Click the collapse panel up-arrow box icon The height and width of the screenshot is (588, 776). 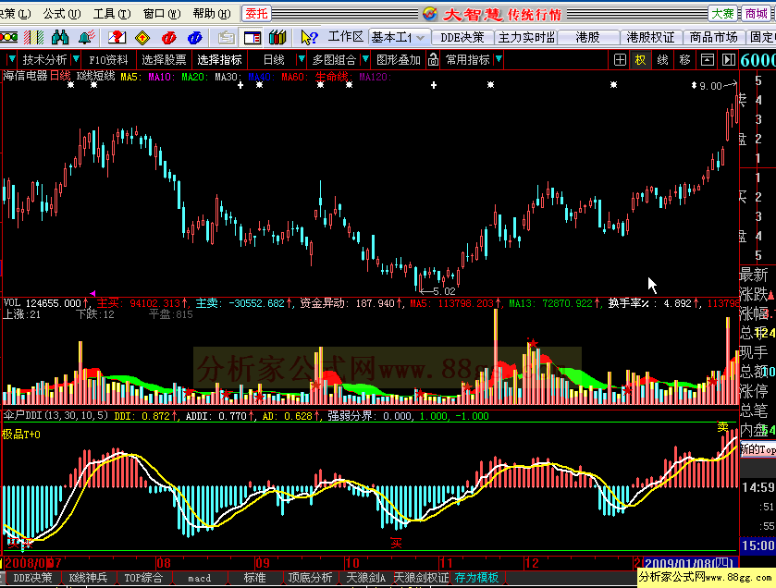pyautogui.click(x=708, y=60)
